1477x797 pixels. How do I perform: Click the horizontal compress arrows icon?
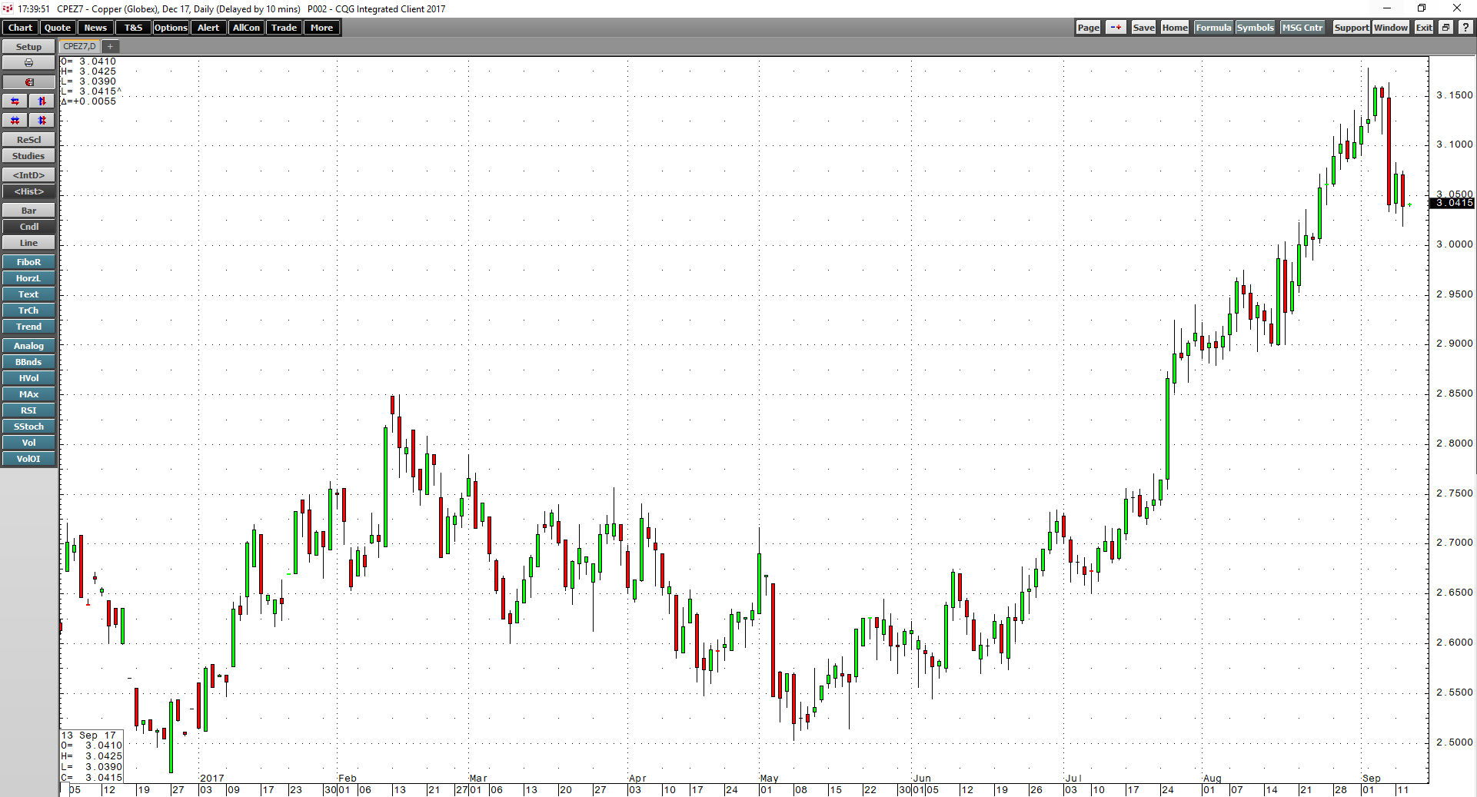[15, 121]
